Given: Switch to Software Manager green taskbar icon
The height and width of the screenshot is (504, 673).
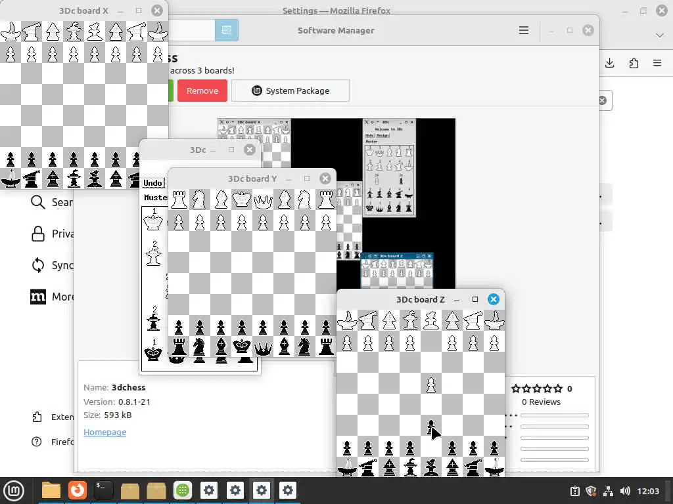Looking at the screenshot, I should click(x=183, y=490).
